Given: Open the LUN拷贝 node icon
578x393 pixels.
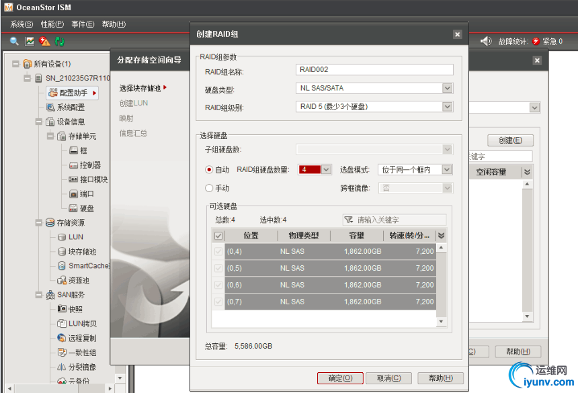Looking at the screenshot, I should (62, 323).
